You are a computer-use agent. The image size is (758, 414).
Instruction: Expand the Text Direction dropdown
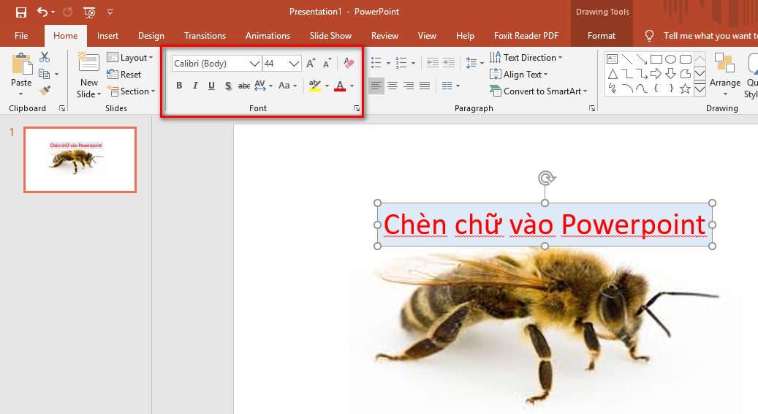point(526,58)
